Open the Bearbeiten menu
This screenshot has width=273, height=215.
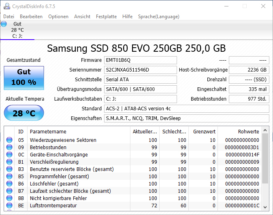pos(31,17)
